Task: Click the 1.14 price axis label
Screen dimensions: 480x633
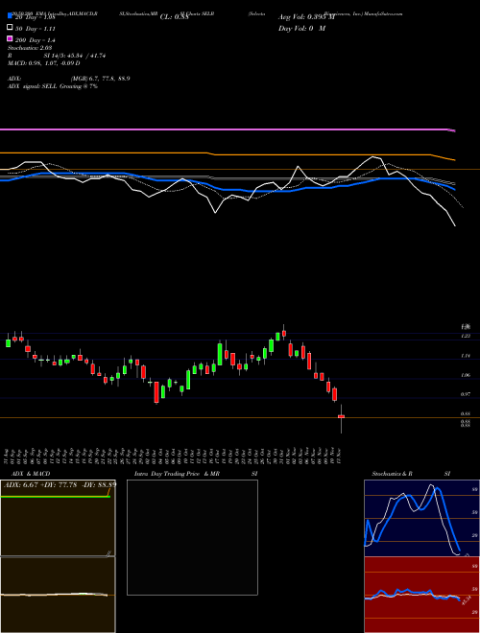Action: pos(466,356)
